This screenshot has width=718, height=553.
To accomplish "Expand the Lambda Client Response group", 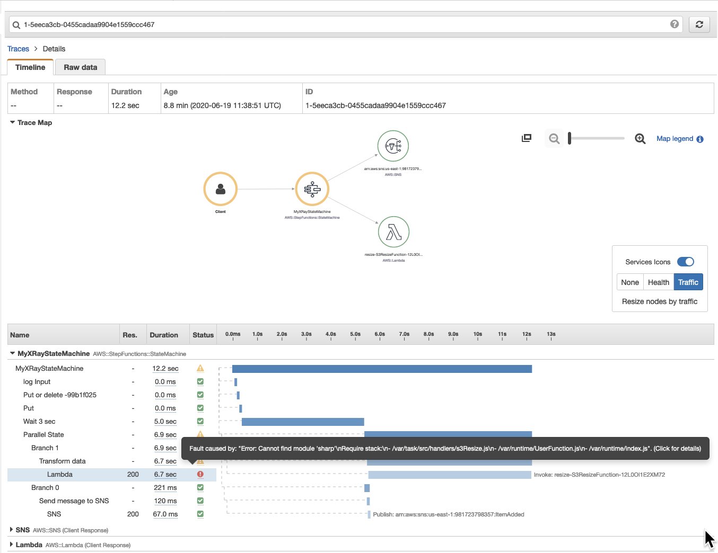I will tap(12, 545).
